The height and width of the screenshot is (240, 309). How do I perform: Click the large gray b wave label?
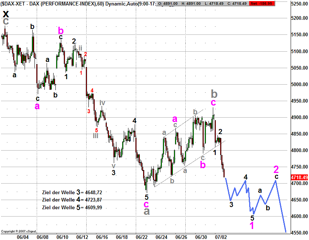[x=214, y=93]
